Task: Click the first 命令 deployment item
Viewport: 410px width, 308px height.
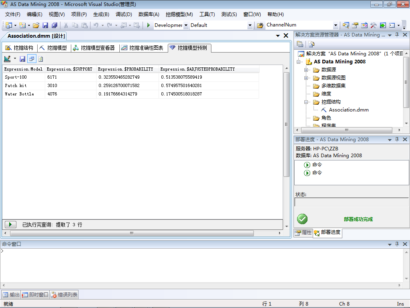Action: pyautogui.click(x=313, y=165)
